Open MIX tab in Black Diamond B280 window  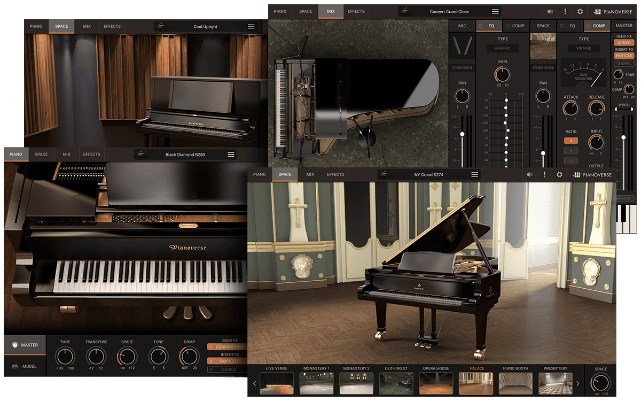click(x=66, y=155)
